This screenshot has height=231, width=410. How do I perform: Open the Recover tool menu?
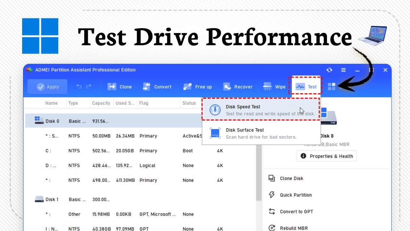238,87
